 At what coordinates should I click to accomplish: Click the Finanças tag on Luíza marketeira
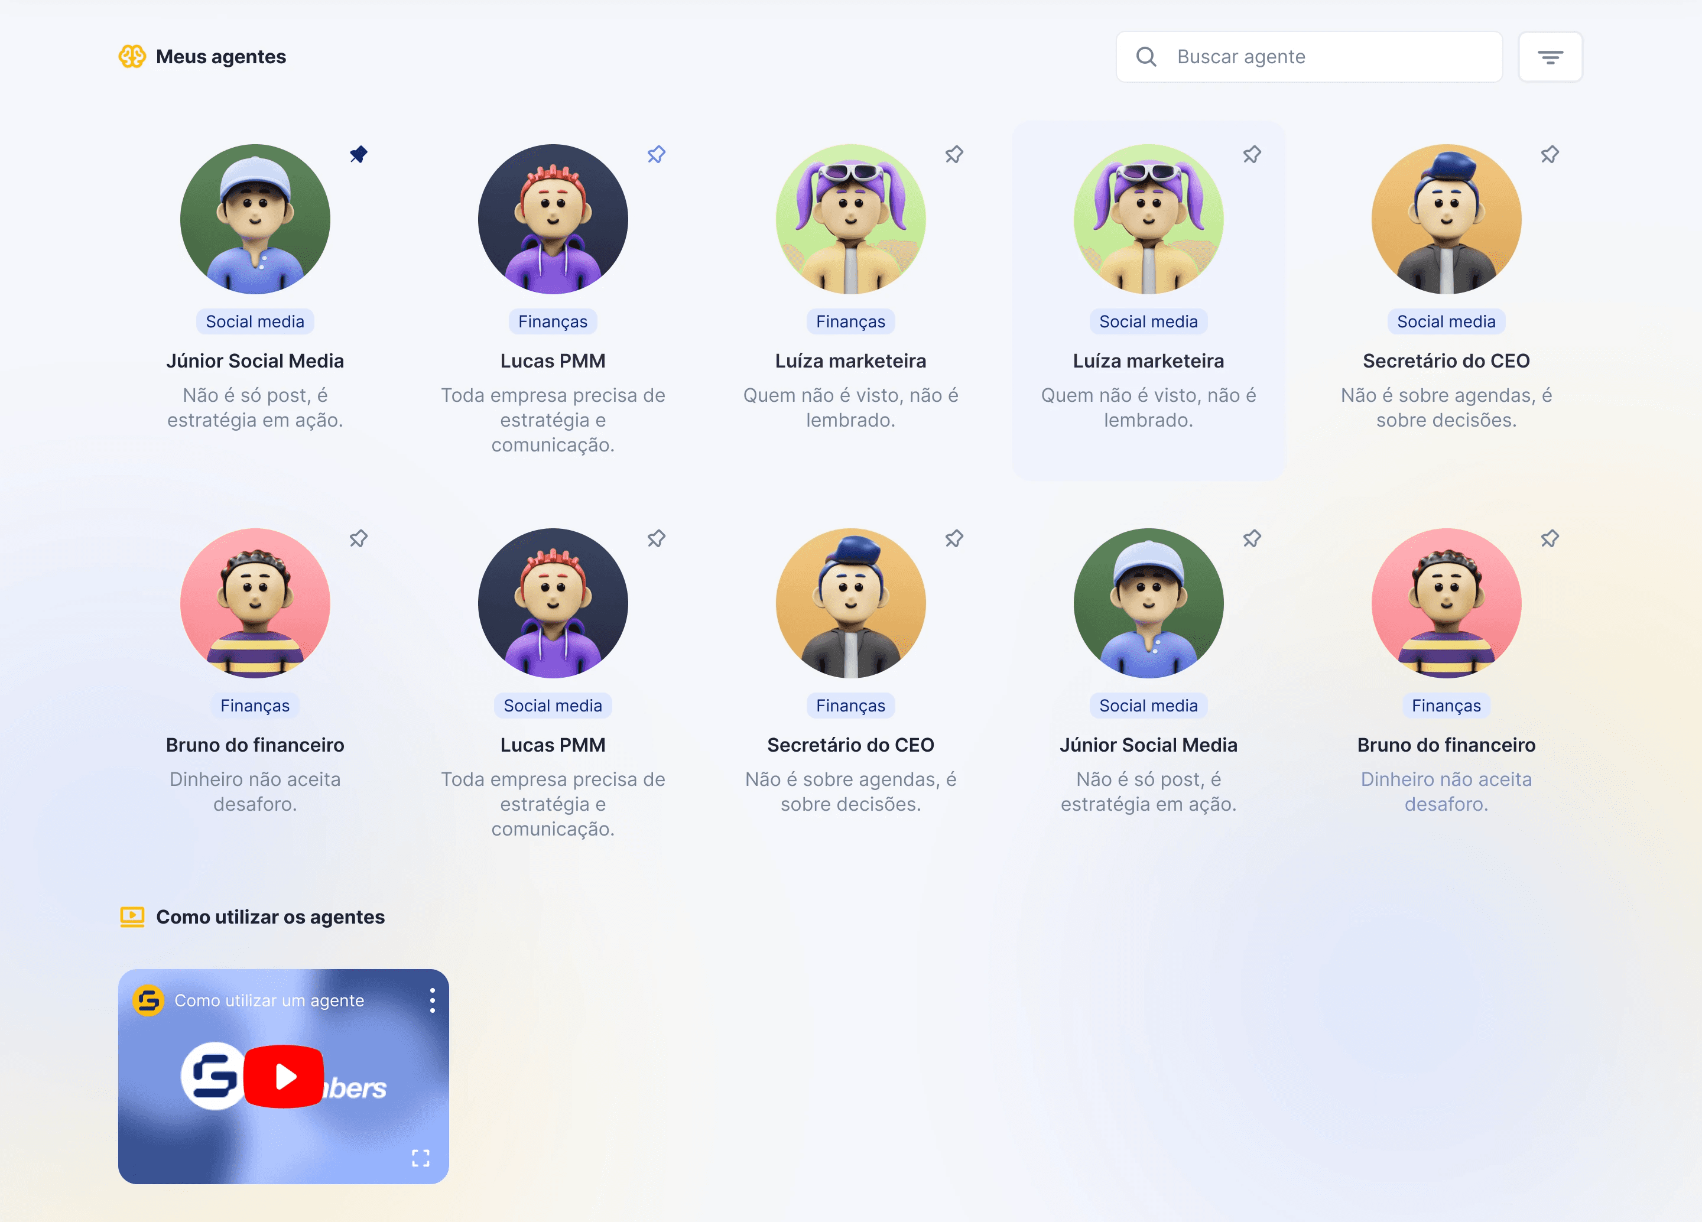pyautogui.click(x=850, y=322)
